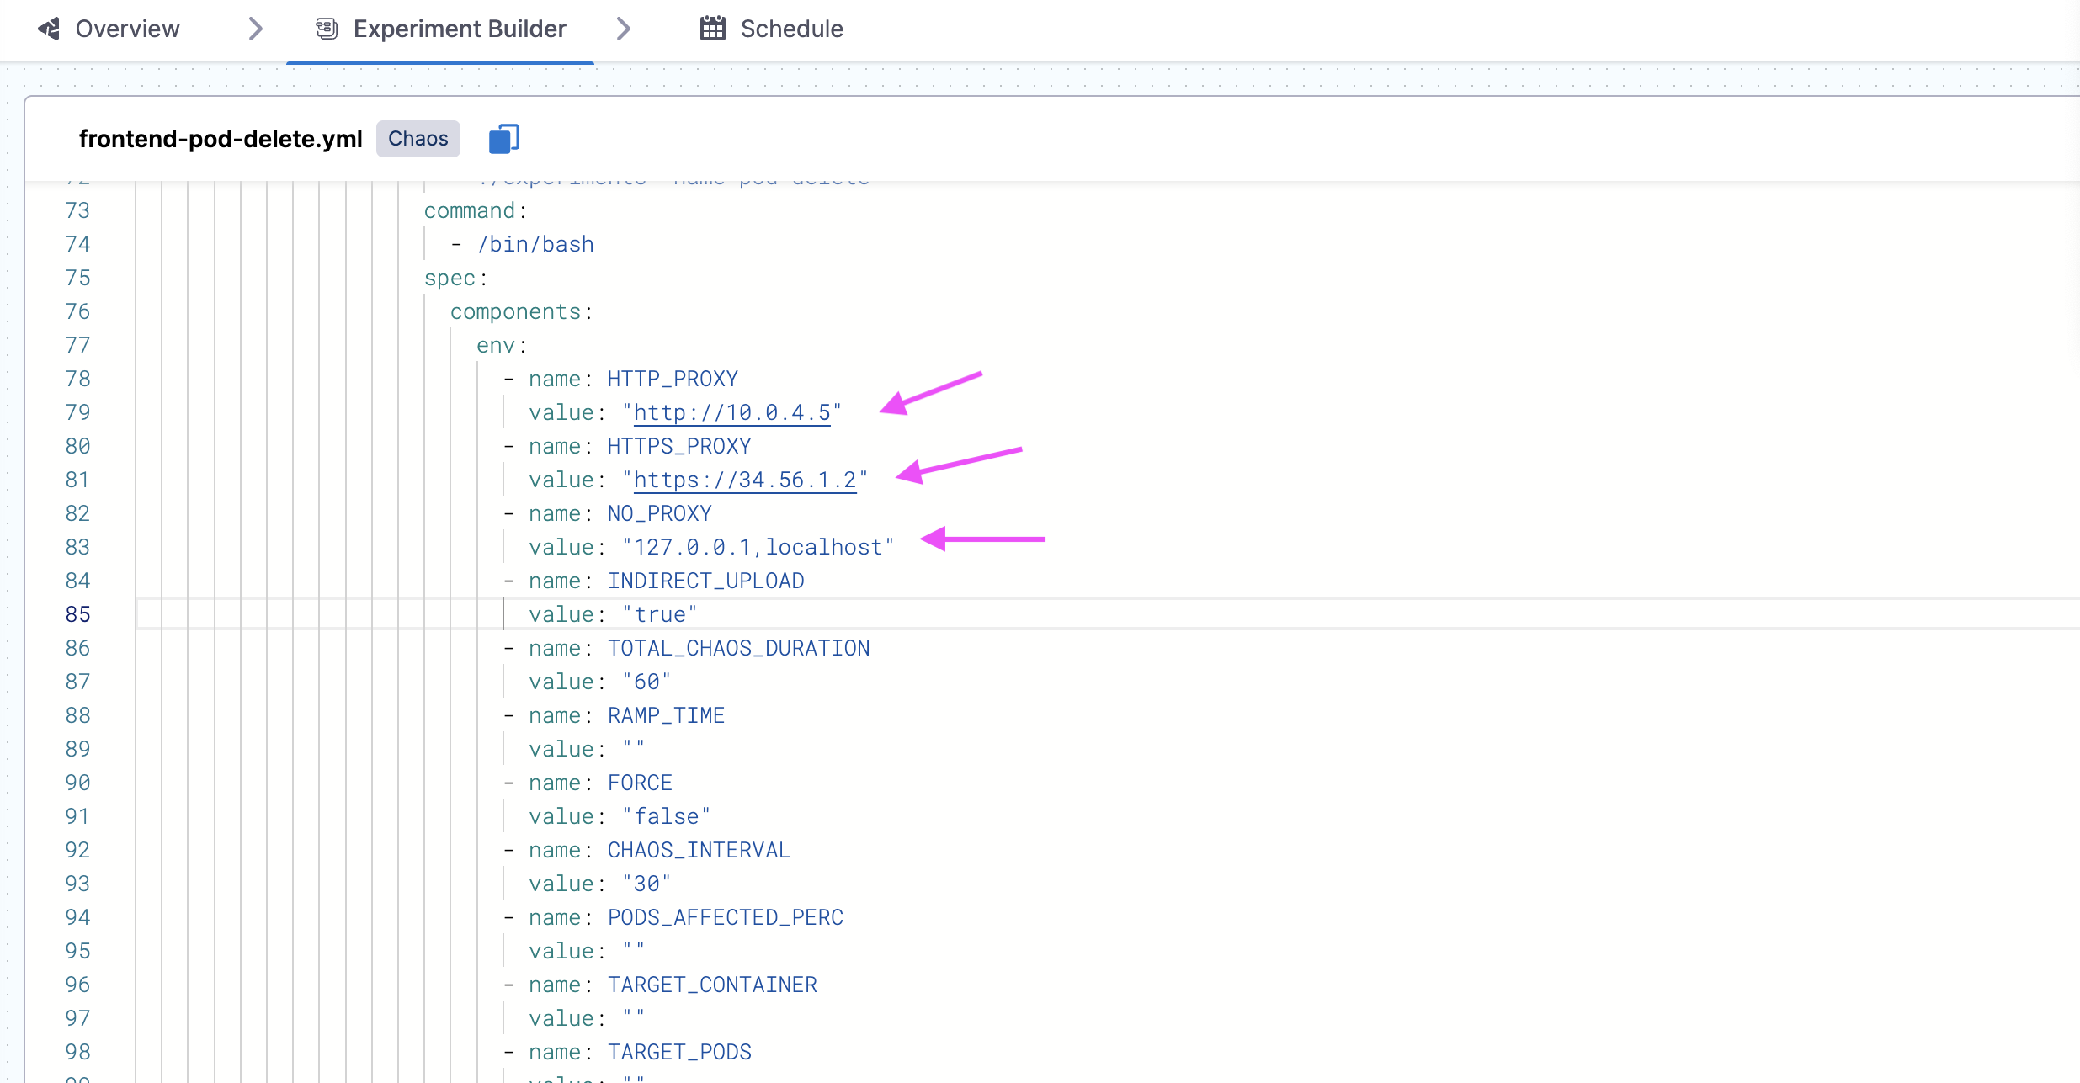Click the Overview tab icon
Screen dimensions: 2080x1083
pos(49,29)
